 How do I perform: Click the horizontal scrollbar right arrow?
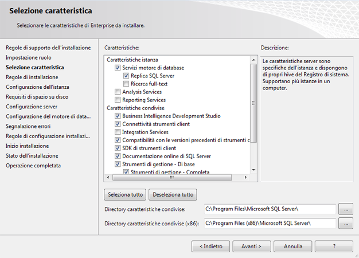click(x=245, y=177)
